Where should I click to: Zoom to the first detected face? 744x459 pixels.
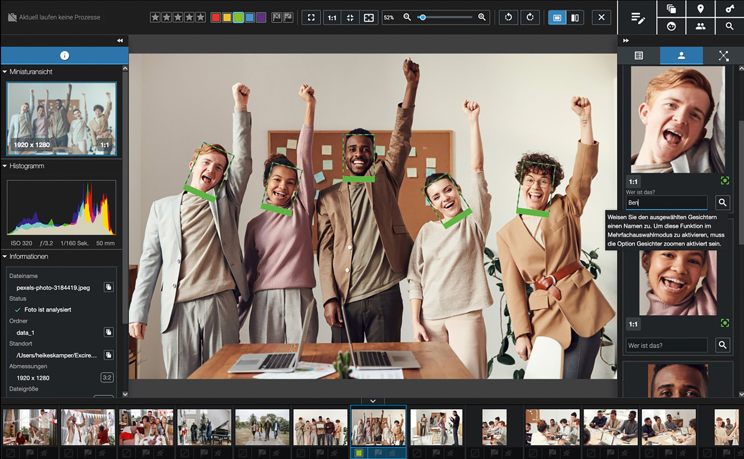(725, 181)
